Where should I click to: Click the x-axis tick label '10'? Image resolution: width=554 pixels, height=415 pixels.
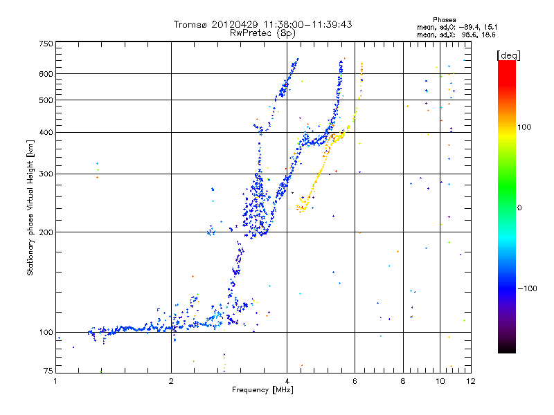[x=440, y=381]
